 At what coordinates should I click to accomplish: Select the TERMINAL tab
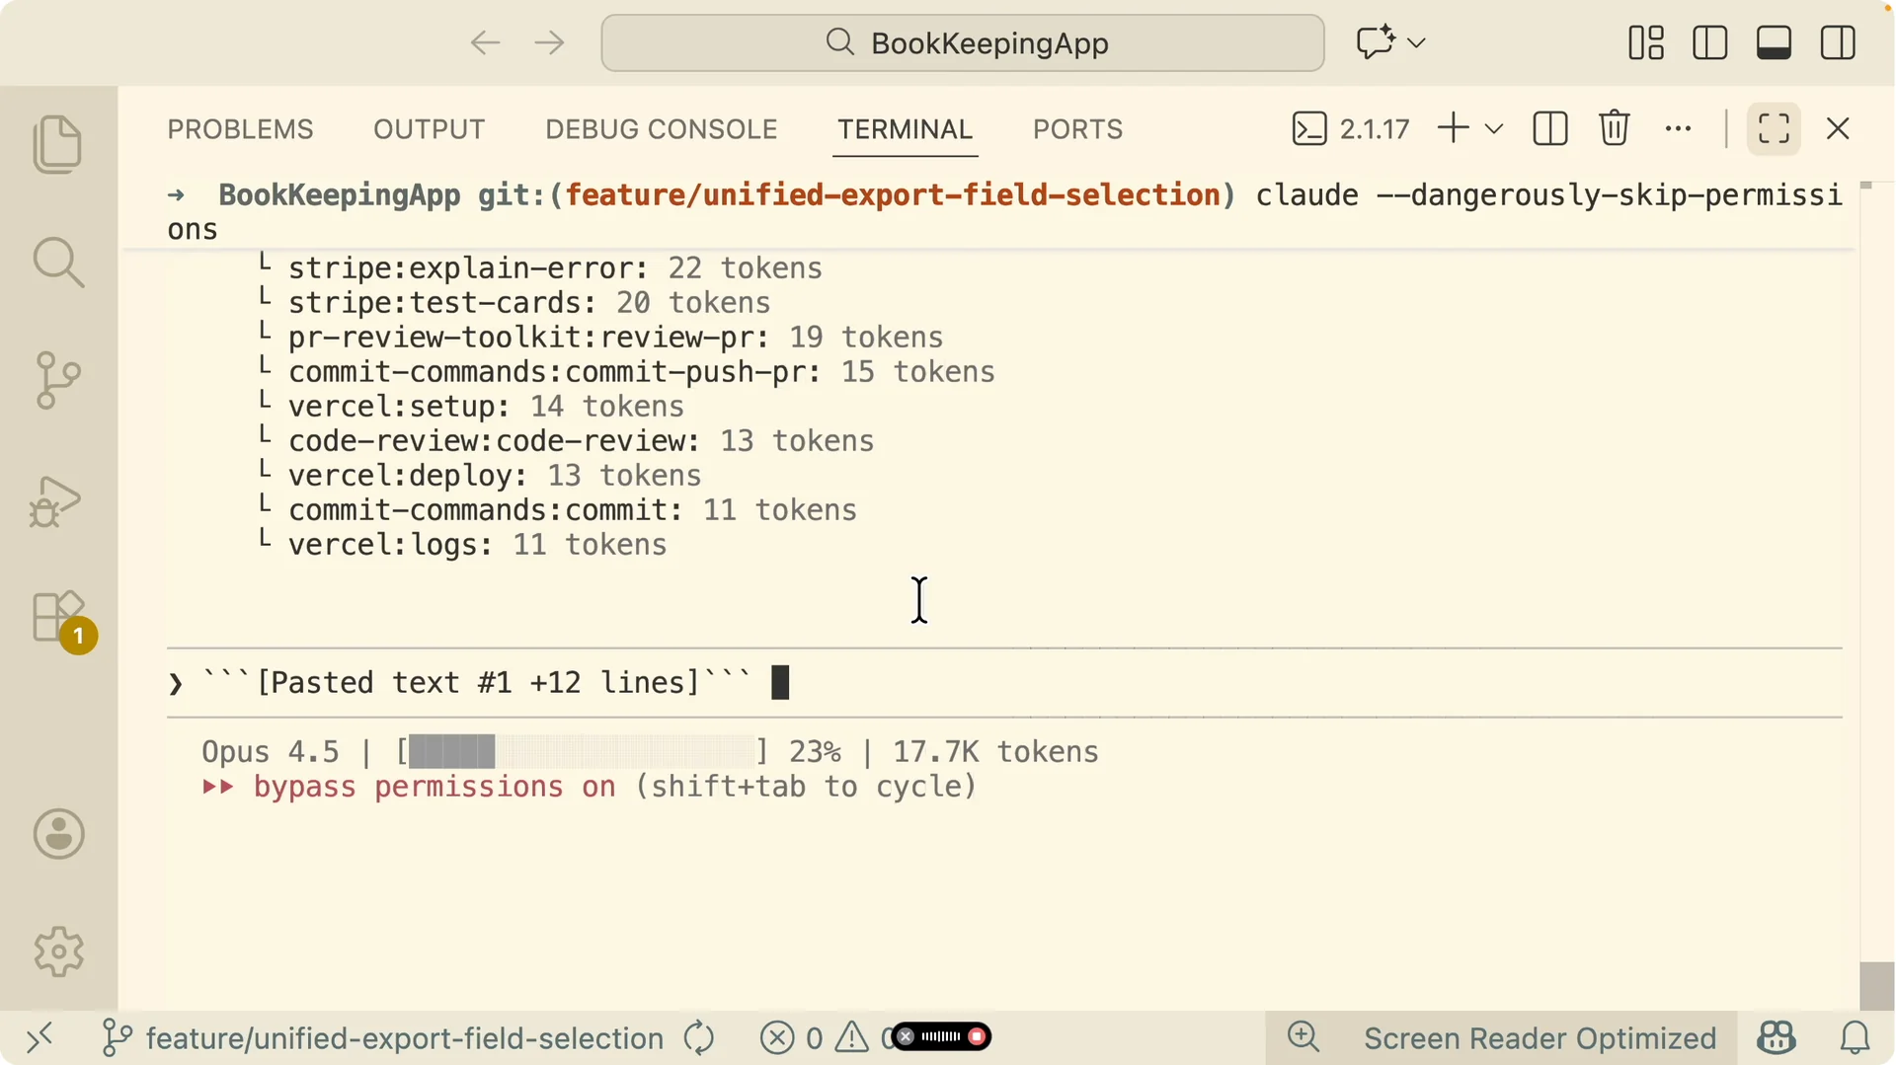coord(905,129)
